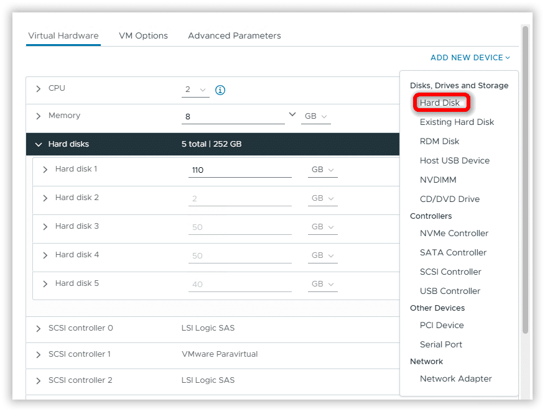This screenshot has width=545, height=412.
Task: Click the Hard disk 1 size field
Action: click(240, 170)
